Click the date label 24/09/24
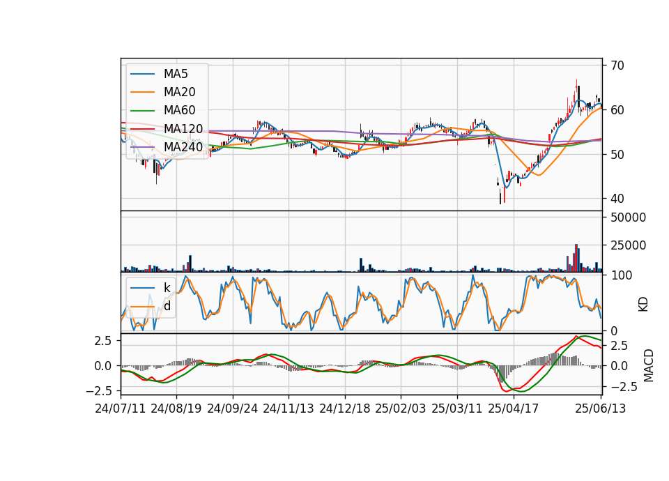 click(x=233, y=409)
